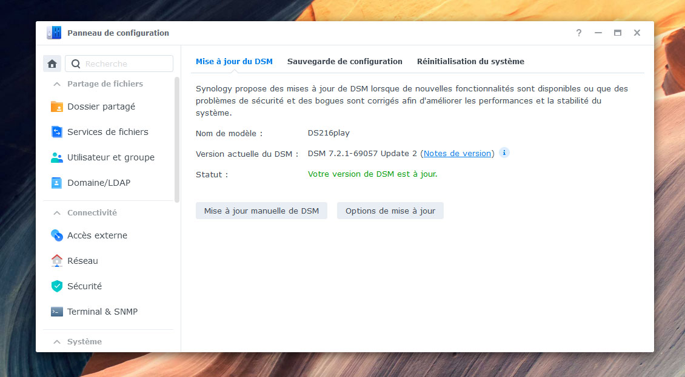Focus the Recherche search field
This screenshot has width=685, height=377.
(x=119, y=64)
